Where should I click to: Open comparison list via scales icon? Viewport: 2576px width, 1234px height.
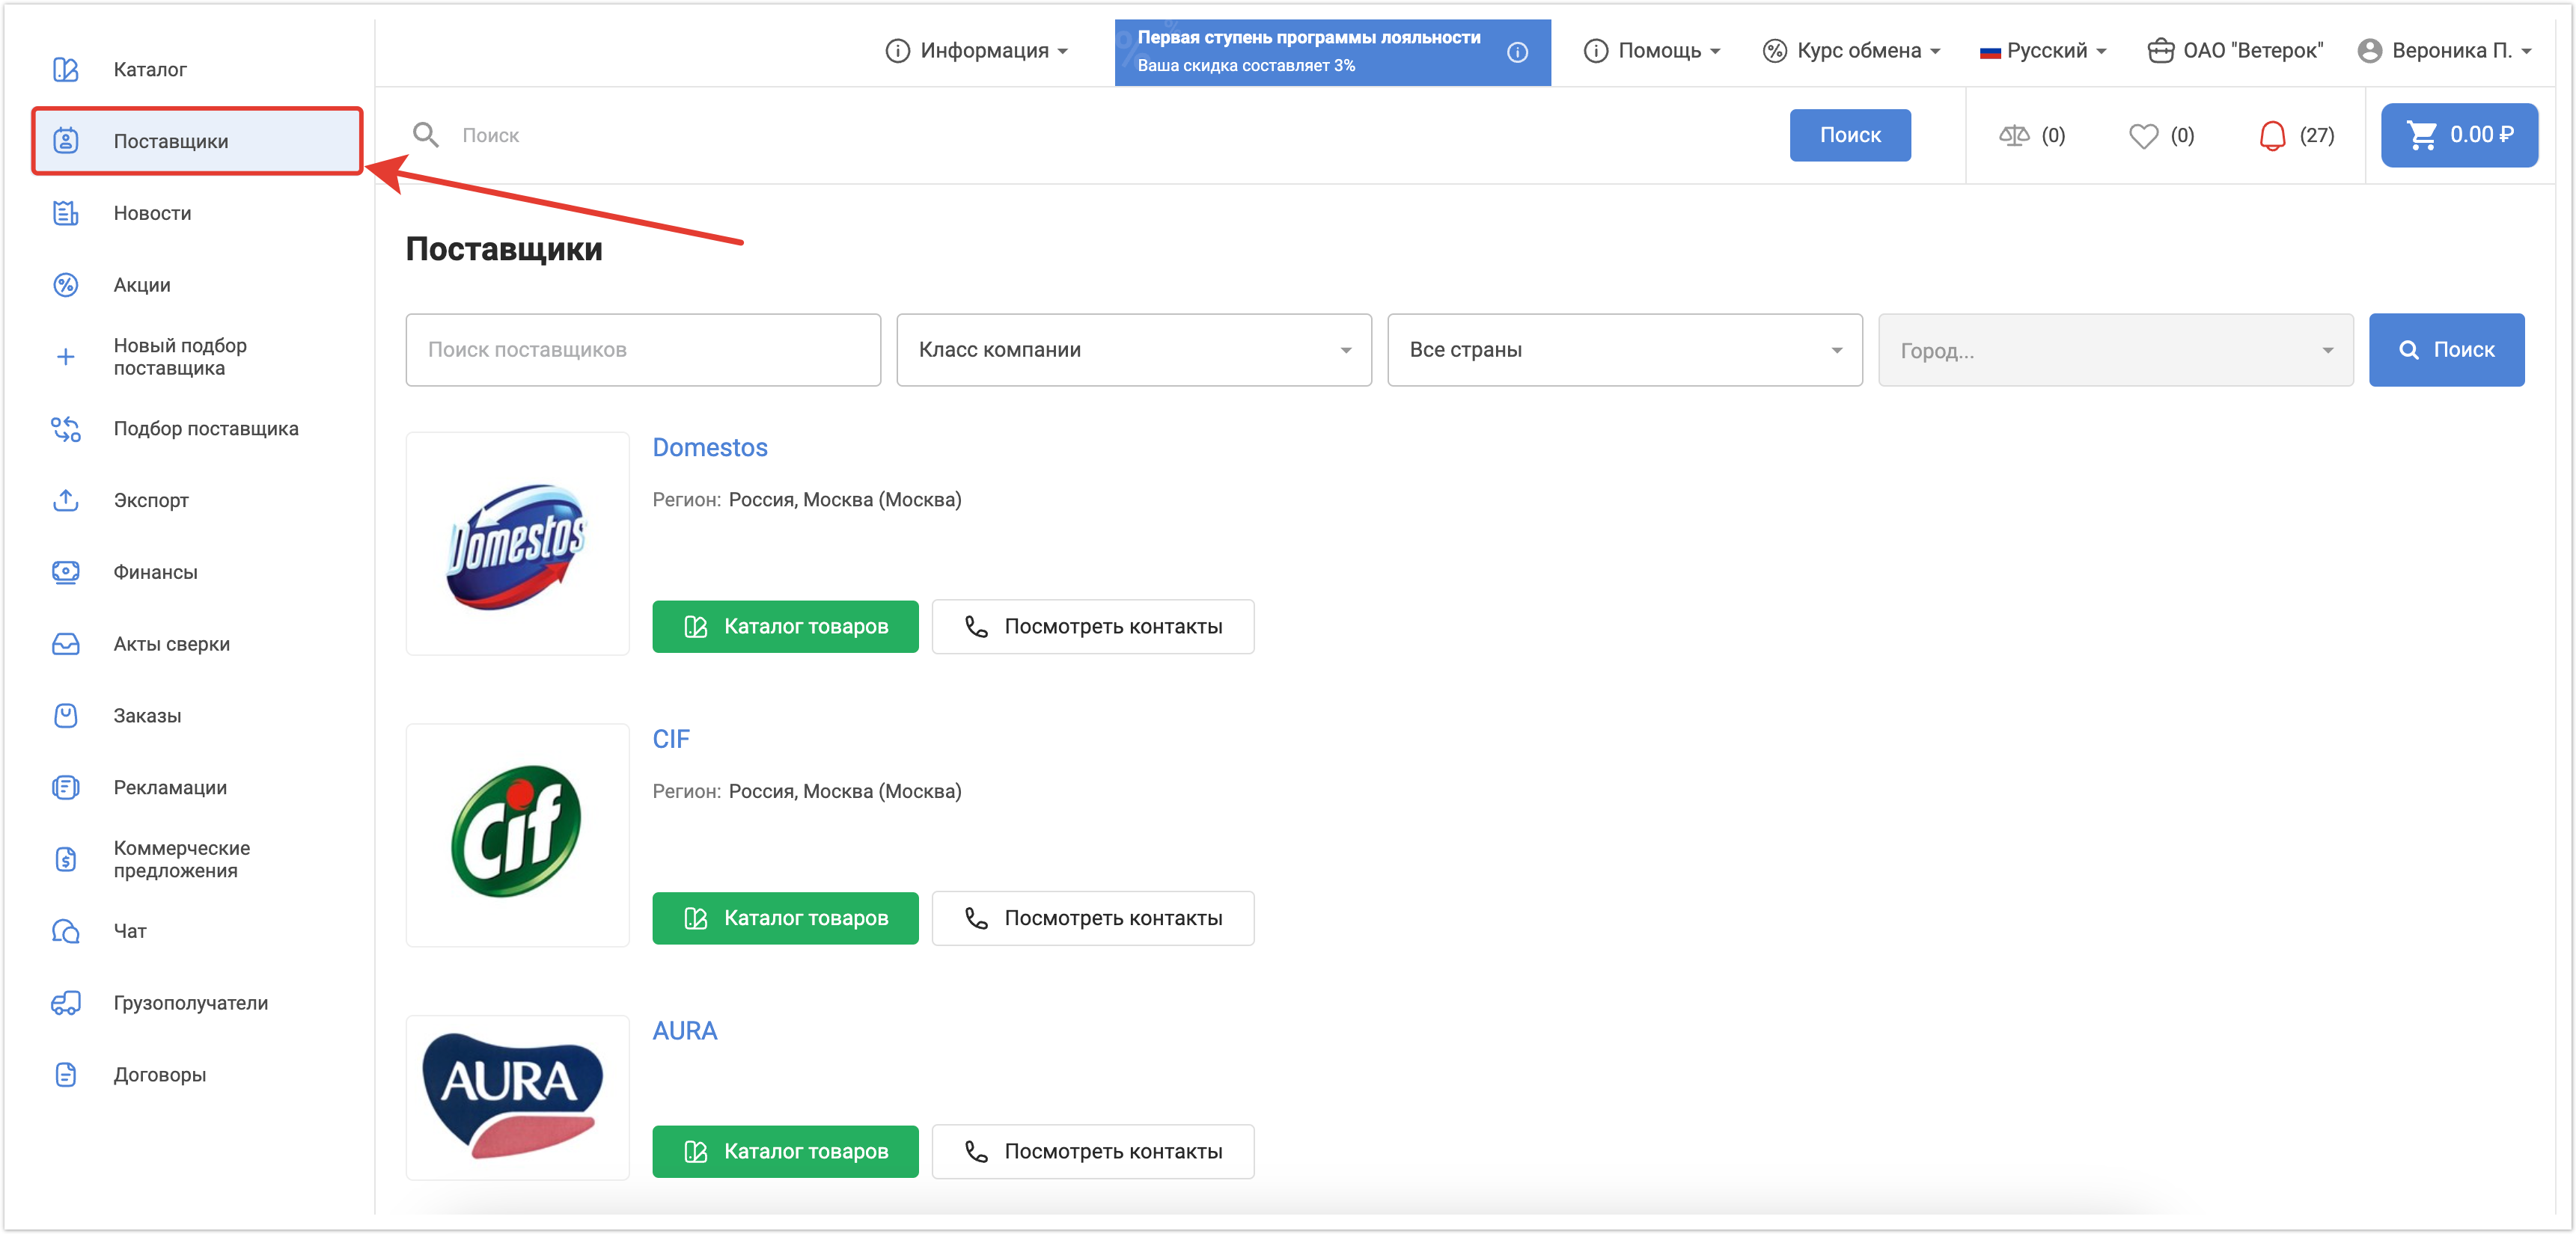[2013, 135]
